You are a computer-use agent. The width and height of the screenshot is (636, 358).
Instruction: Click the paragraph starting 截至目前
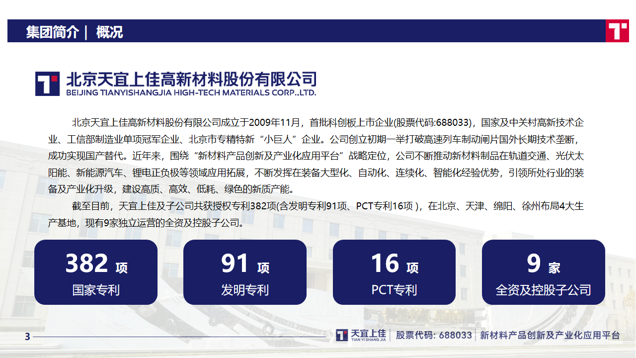(316, 215)
